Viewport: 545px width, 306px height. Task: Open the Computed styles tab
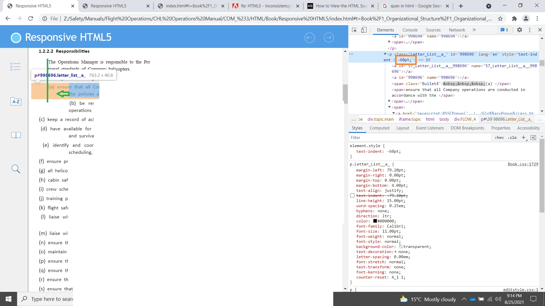point(379,128)
